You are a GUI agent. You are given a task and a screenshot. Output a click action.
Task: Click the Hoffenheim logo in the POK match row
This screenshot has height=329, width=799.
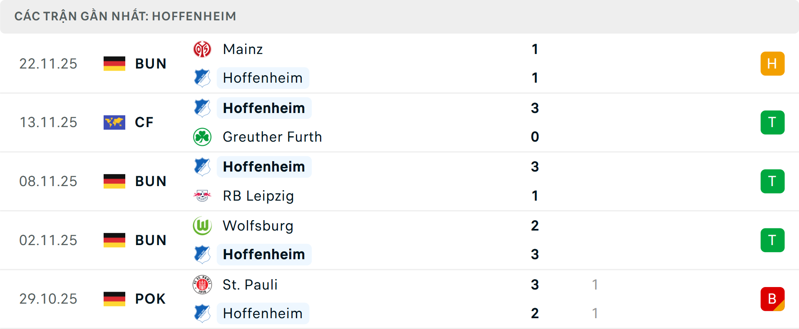[203, 314]
